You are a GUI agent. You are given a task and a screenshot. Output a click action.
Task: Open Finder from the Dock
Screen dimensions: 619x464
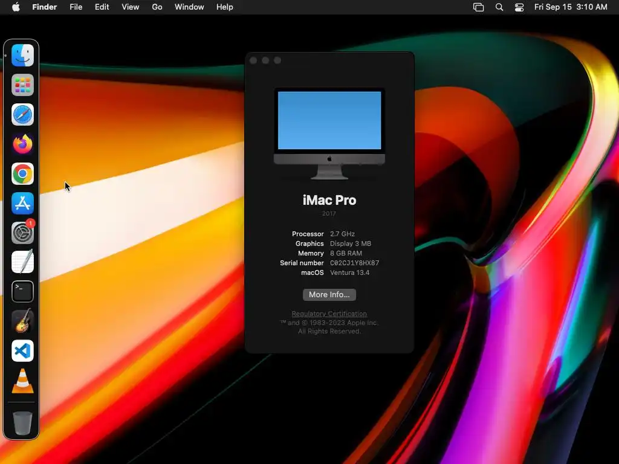pyautogui.click(x=22, y=55)
